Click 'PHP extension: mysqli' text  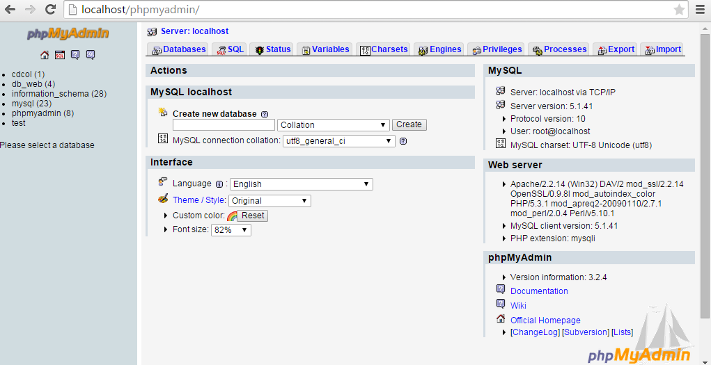pyautogui.click(x=553, y=238)
